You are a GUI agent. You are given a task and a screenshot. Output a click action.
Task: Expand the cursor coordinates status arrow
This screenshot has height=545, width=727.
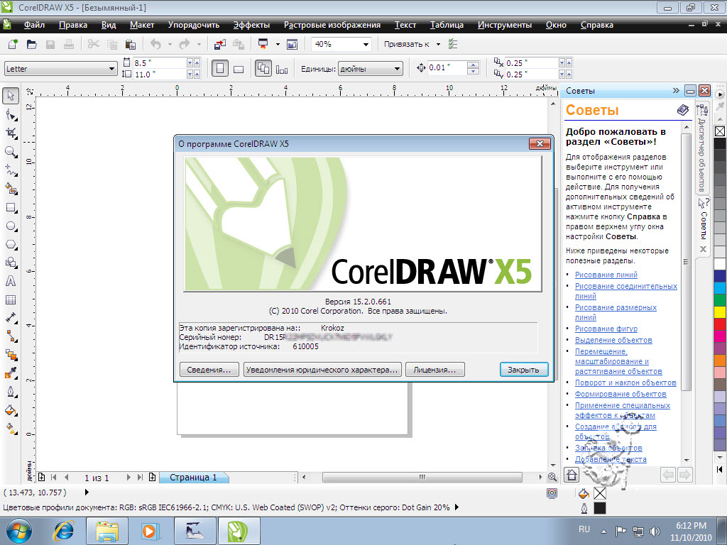87,492
